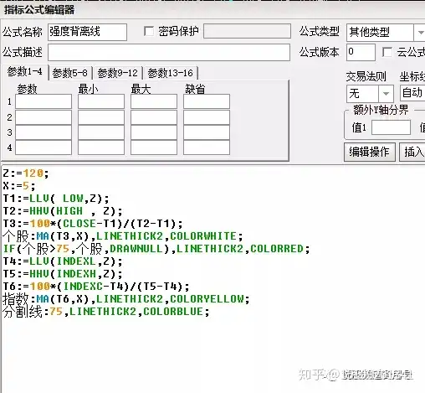
Task: Switch to the 参数1-4 tab
Action: tap(24, 72)
